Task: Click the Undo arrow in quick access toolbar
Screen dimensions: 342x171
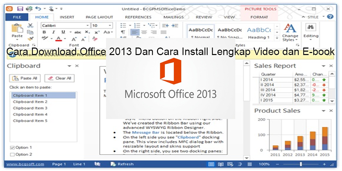Action: coord(38,9)
